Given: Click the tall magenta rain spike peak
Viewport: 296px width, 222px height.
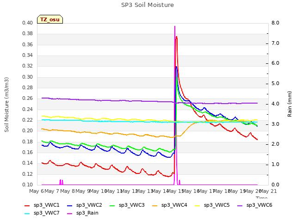Looking at the screenshot, I should point(175,27).
